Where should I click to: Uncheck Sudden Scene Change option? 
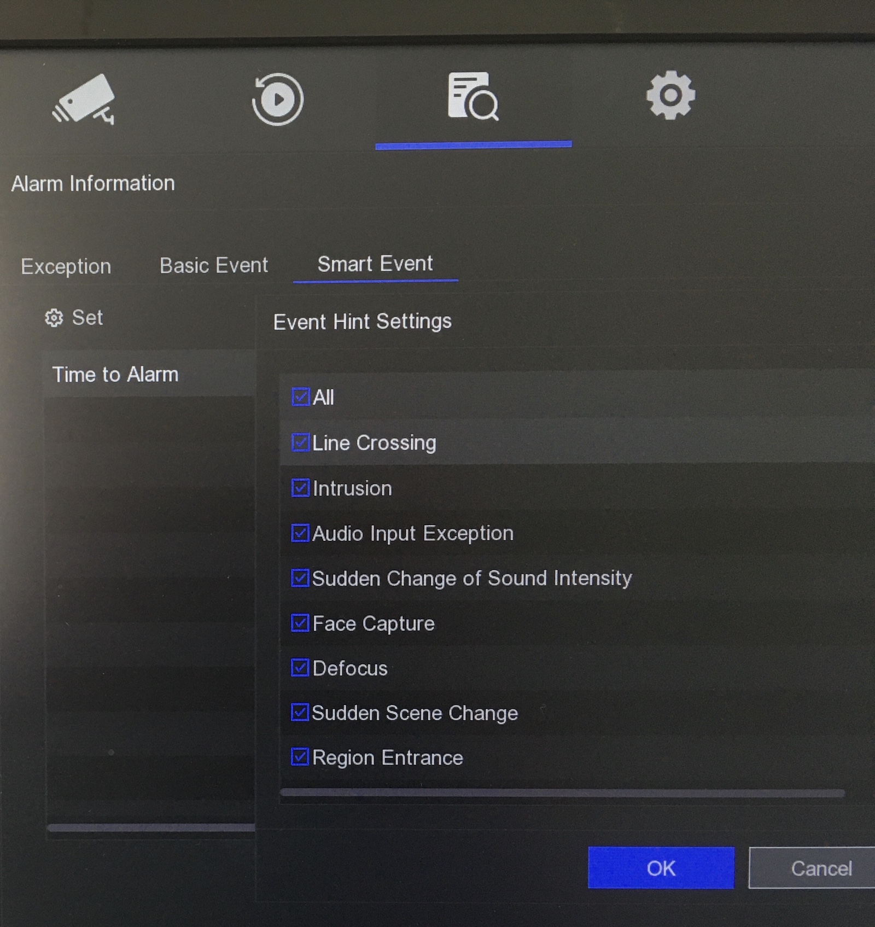300,713
